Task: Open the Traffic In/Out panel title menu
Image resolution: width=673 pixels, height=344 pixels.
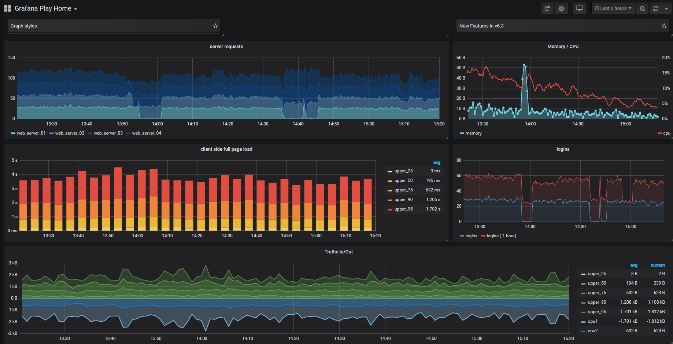Action: pos(339,252)
